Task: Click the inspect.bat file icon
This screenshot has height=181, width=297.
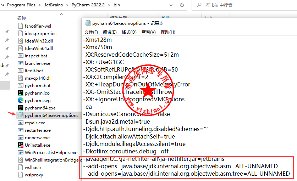Action: point(21,56)
